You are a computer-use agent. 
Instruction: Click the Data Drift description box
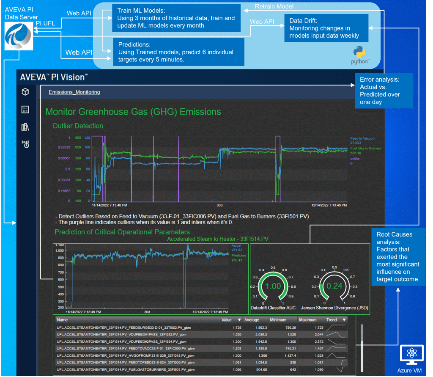(x=326, y=28)
